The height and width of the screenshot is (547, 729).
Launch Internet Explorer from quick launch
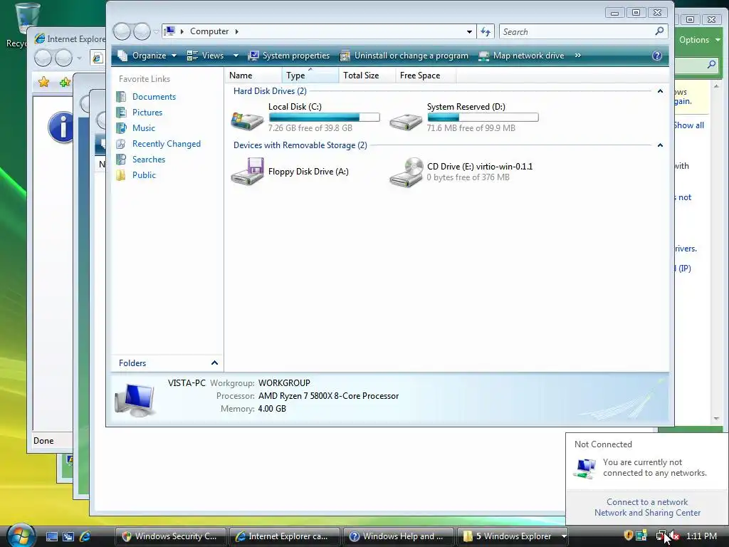[x=85, y=536]
